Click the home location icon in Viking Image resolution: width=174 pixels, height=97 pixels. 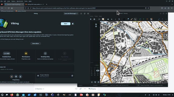[x=108, y=19]
